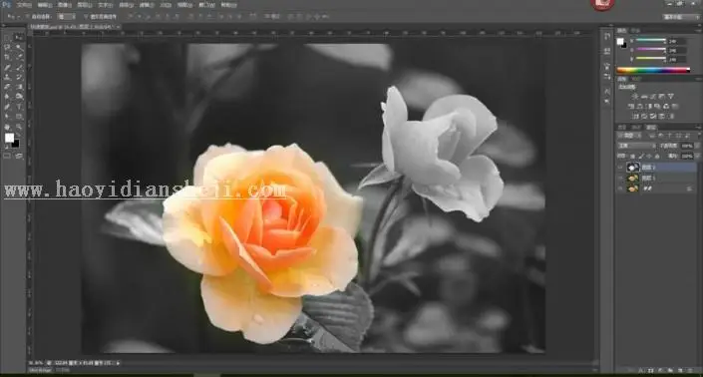Toggle lock position in Layers panel
This screenshot has width=703, height=377.
click(x=649, y=156)
